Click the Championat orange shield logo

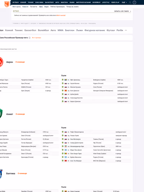coord(7,4)
